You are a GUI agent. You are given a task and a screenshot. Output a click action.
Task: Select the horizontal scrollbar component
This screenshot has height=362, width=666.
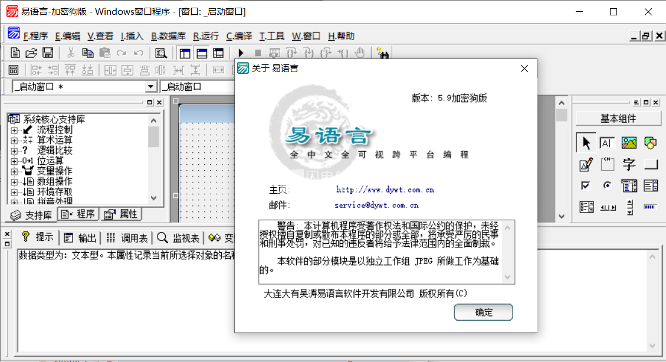[x=608, y=207]
